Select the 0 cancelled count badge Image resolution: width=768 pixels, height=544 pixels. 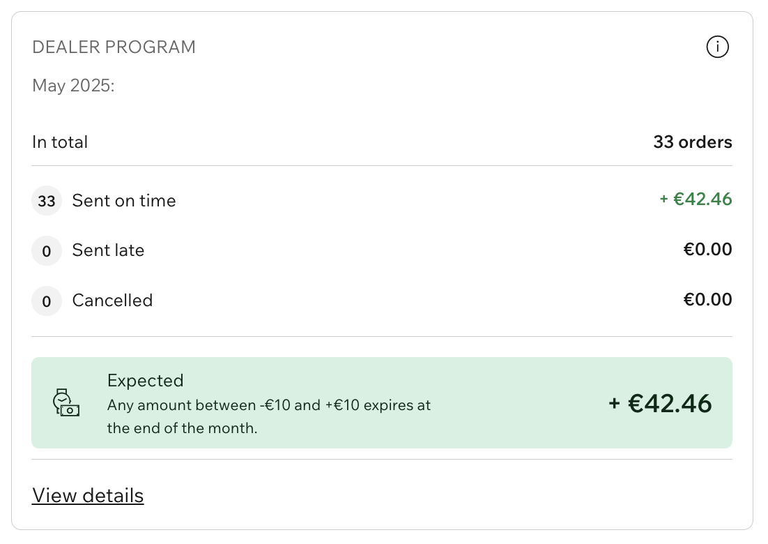(x=47, y=301)
